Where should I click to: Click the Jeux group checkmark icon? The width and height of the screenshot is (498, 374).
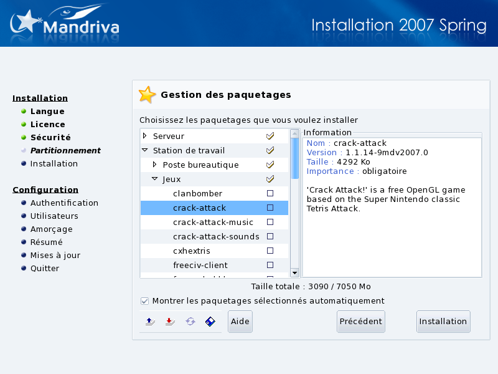click(270, 179)
